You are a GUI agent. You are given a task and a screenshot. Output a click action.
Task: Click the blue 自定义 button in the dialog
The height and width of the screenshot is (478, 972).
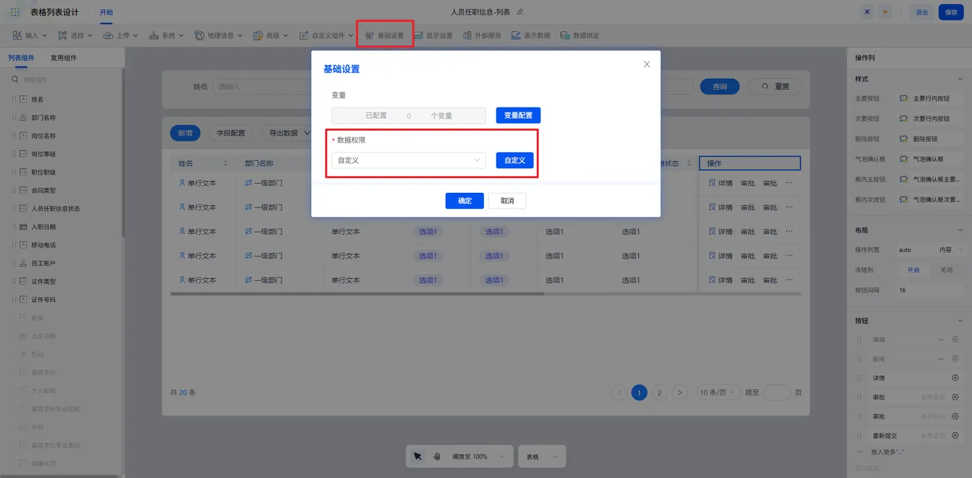click(514, 160)
